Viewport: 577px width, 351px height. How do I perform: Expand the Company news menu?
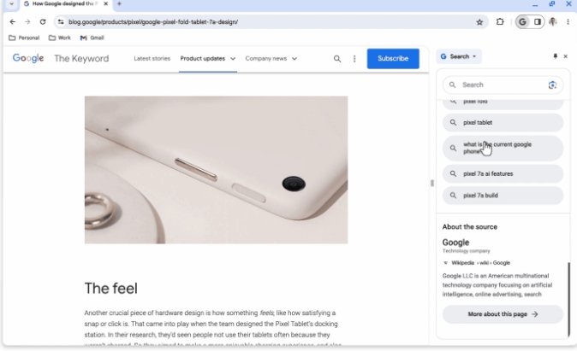point(271,58)
